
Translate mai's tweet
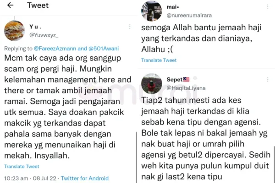click(159, 60)
